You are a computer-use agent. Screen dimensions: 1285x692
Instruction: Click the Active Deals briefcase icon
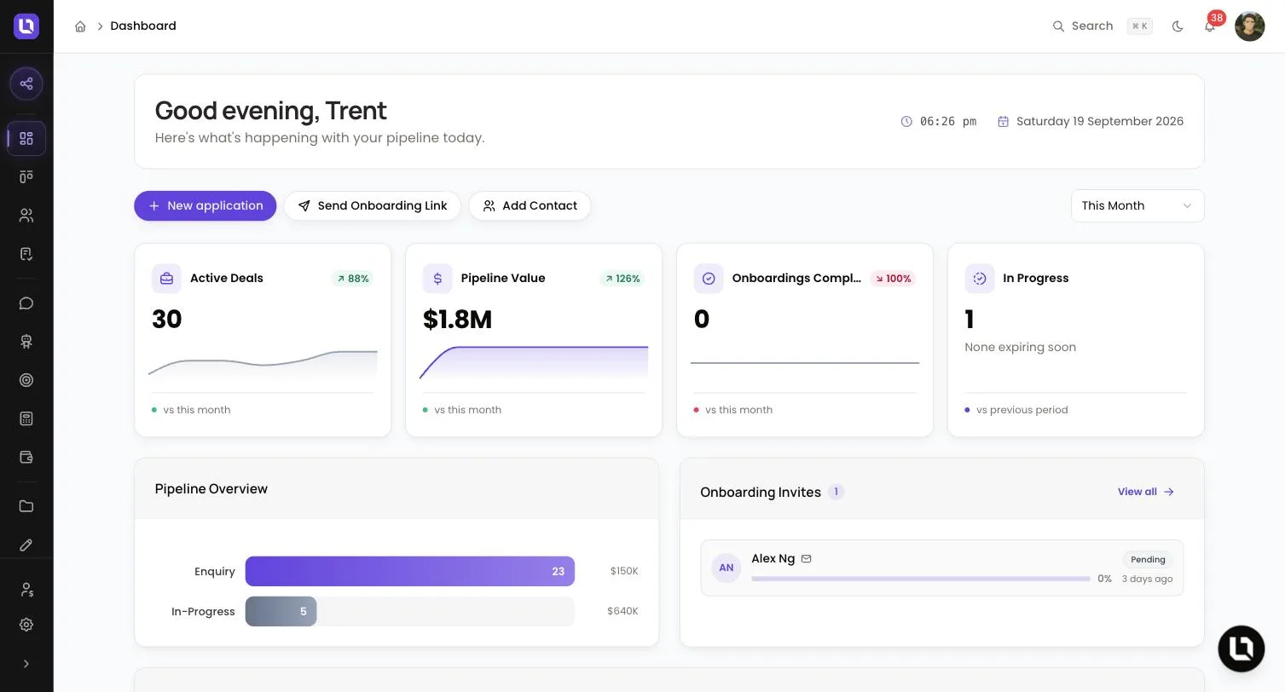(x=166, y=279)
